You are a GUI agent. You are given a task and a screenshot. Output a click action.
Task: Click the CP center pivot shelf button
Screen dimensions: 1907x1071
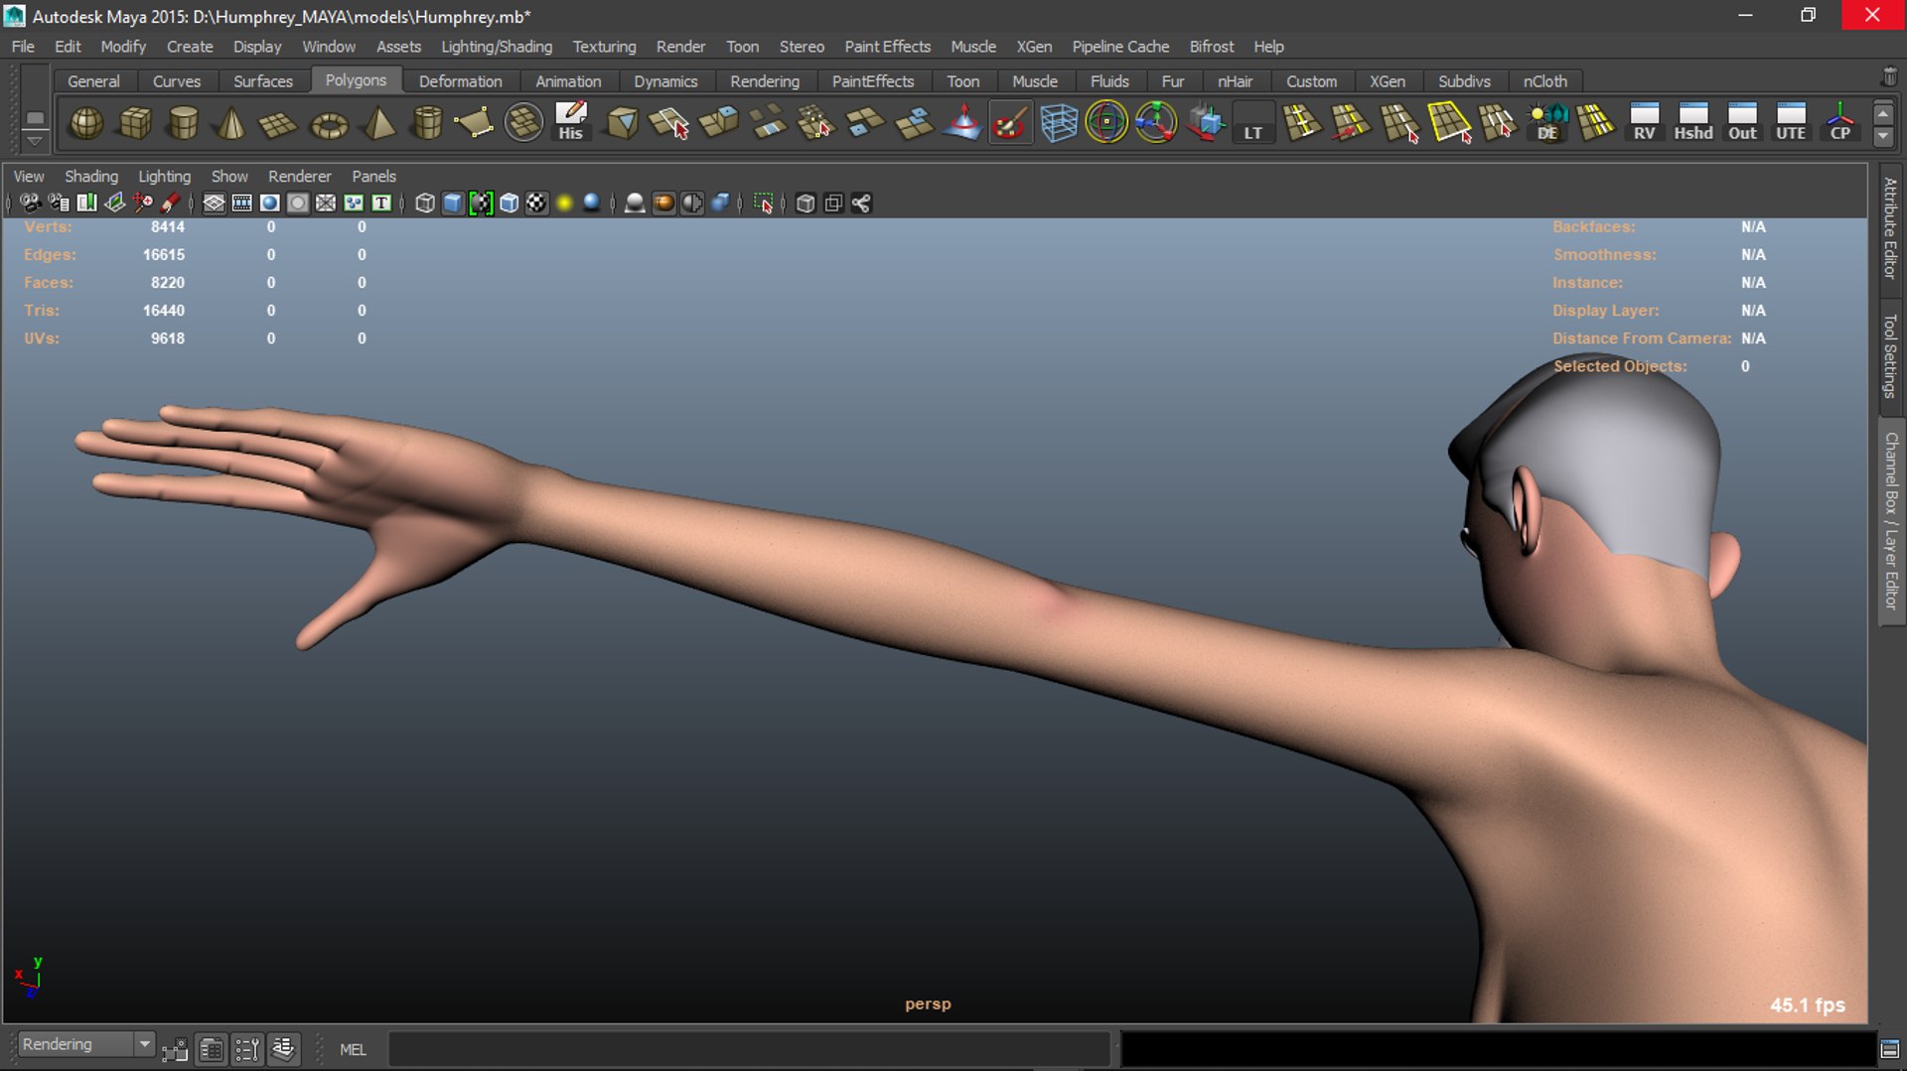tap(1839, 123)
